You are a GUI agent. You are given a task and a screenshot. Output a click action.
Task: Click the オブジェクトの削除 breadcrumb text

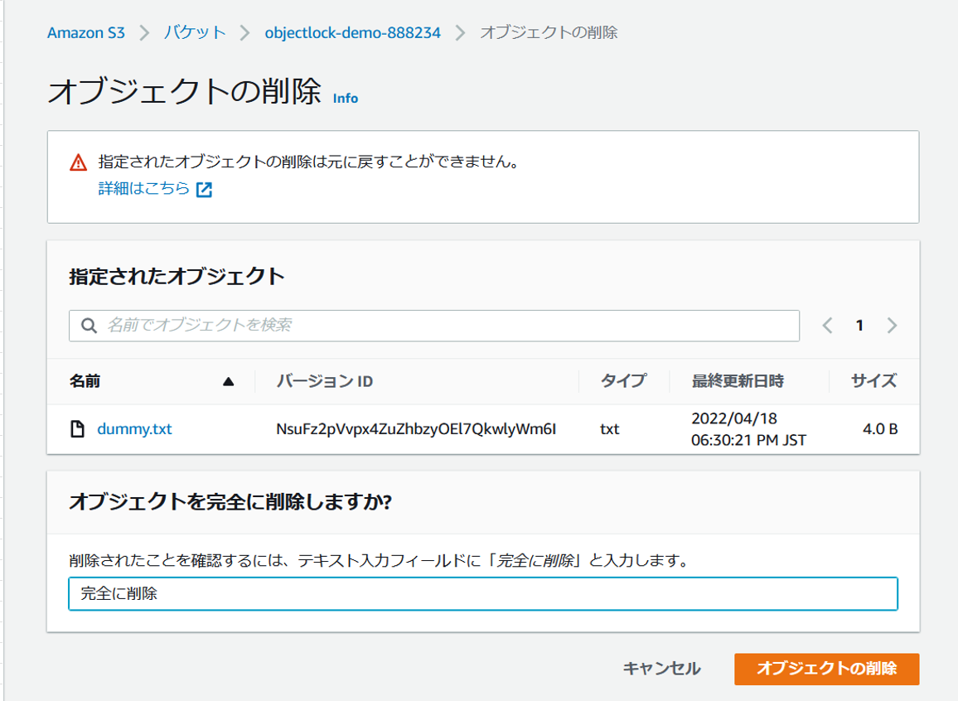(549, 32)
